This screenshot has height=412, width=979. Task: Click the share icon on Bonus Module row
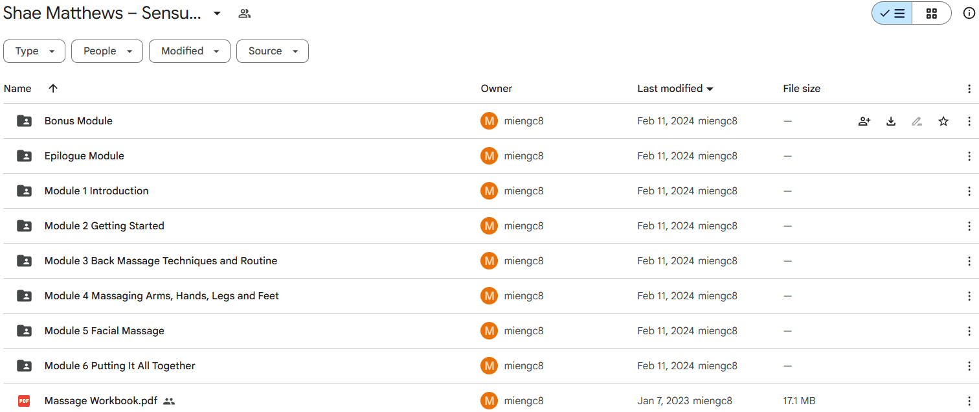click(x=864, y=121)
